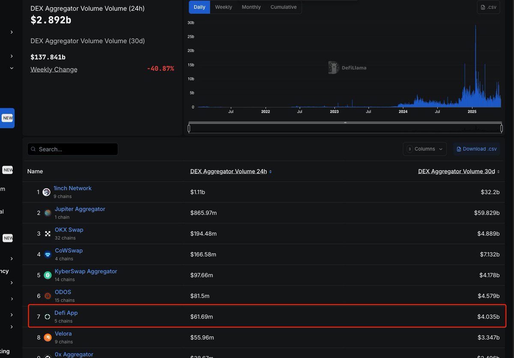Export chart data with the .csv button
Screen dimensions: 514x358
488,7
